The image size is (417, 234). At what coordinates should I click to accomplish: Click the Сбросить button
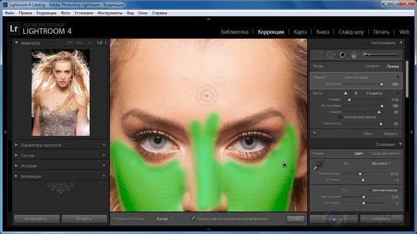click(381, 219)
